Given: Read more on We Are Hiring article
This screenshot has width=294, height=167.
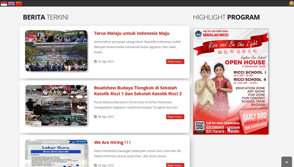Looking at the screenshot, I should (x=175, y=165).
